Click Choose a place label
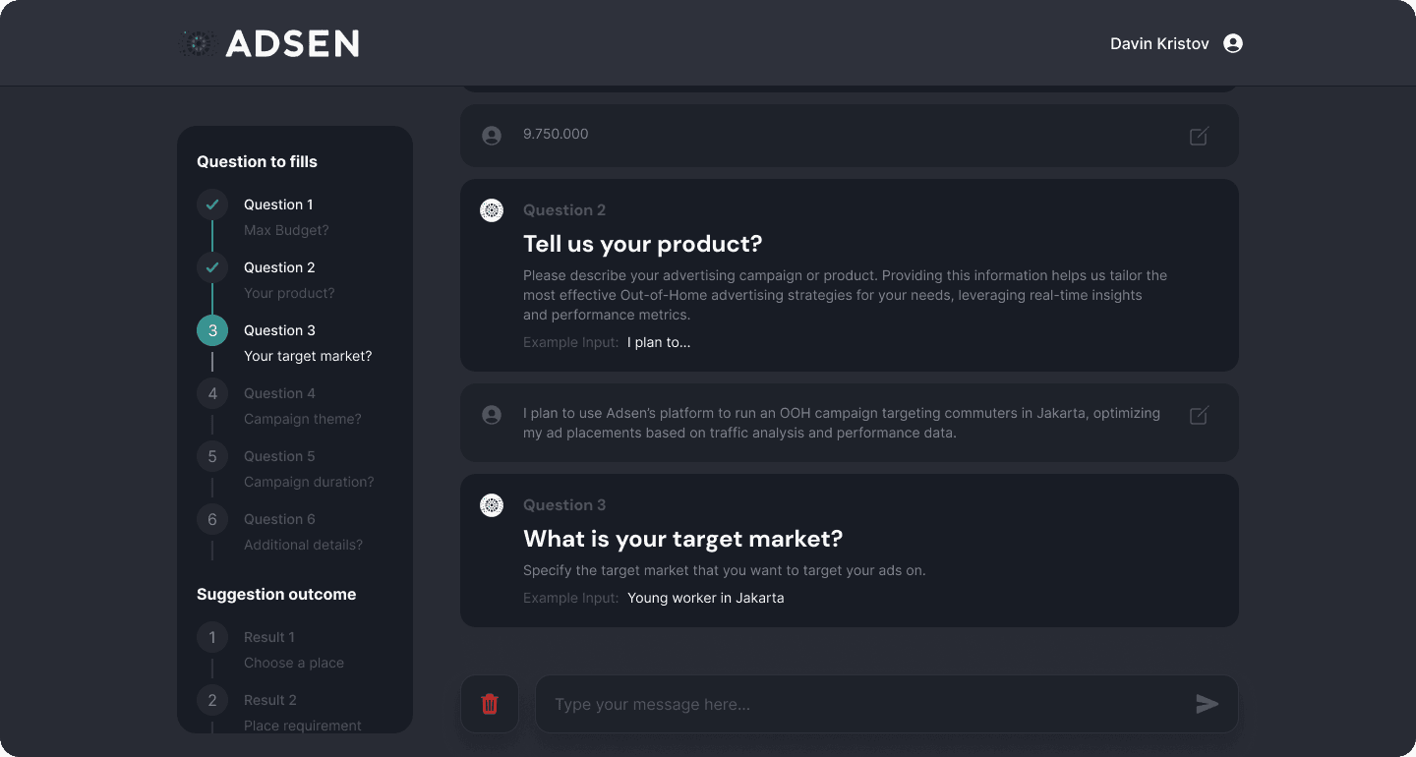Image resolution: width=1416 pixels, height=757 pixels. pyautogui.click(x=294, y=663)
